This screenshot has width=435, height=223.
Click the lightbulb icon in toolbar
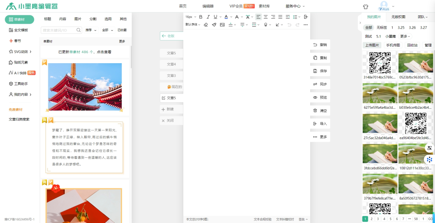[x=266, y=25]
